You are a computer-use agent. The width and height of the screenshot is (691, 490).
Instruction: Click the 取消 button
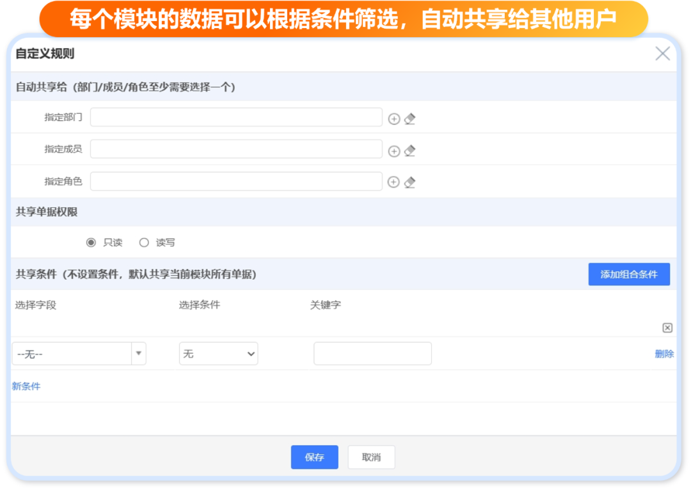[x=371, y=457]
